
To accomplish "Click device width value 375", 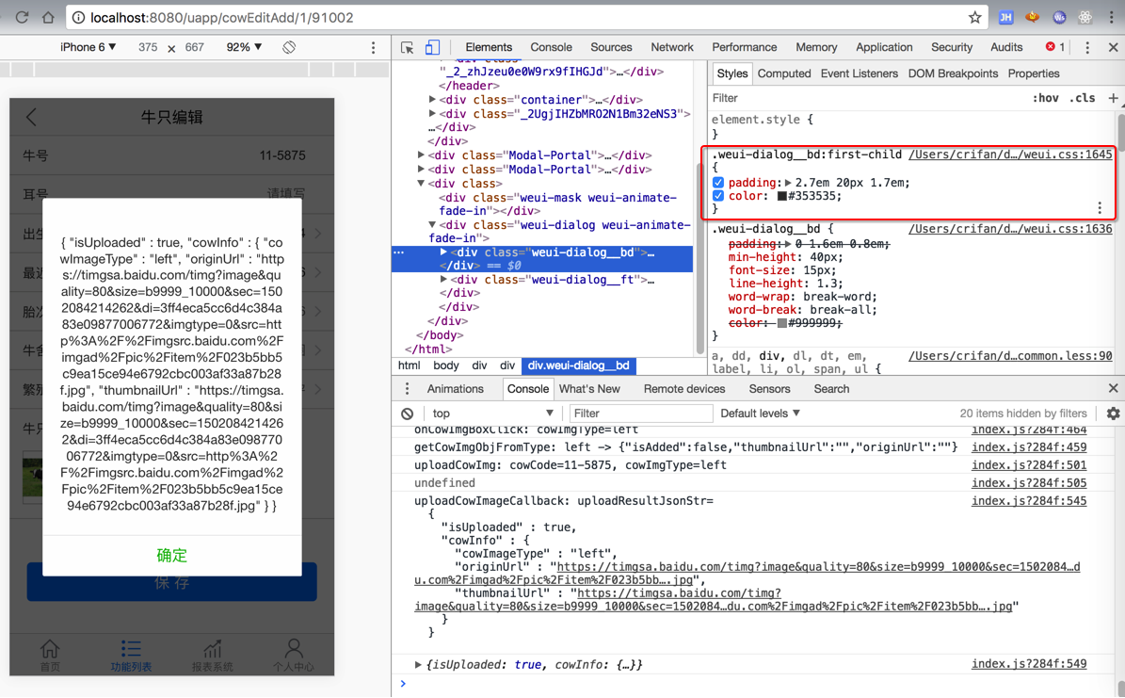I will click(x=148, y=47).
